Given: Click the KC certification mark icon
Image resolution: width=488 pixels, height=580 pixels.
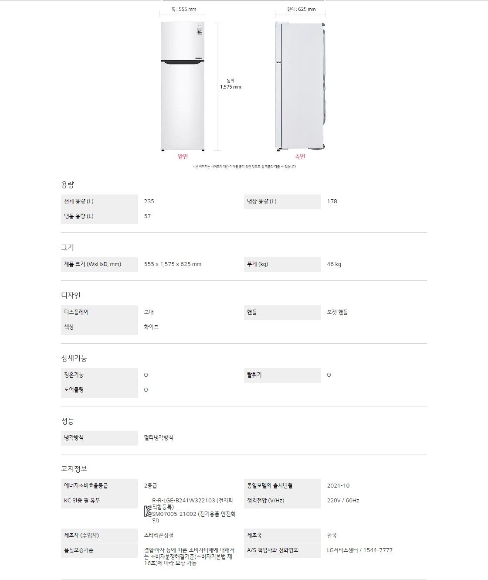Looking at the screenshot, I should tap(148, 511).
